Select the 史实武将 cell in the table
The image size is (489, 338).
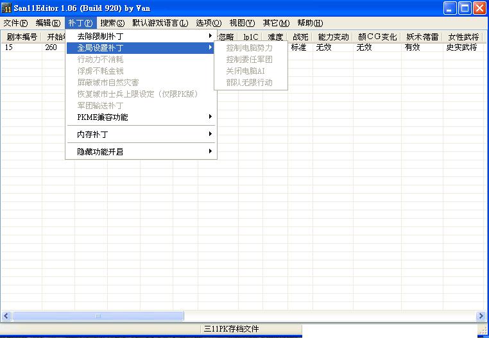(x=462, y=48)
